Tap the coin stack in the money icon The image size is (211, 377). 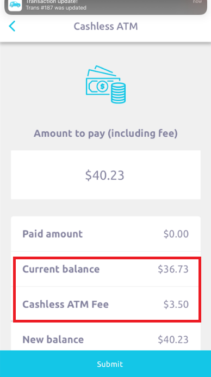tap(118, 93)
